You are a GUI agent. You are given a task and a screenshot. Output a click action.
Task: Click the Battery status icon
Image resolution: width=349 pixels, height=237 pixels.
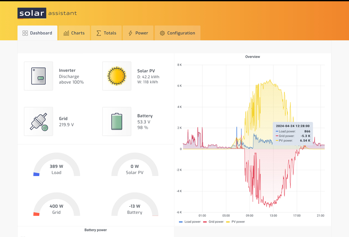pyautogui.click(x=117, y=122)
